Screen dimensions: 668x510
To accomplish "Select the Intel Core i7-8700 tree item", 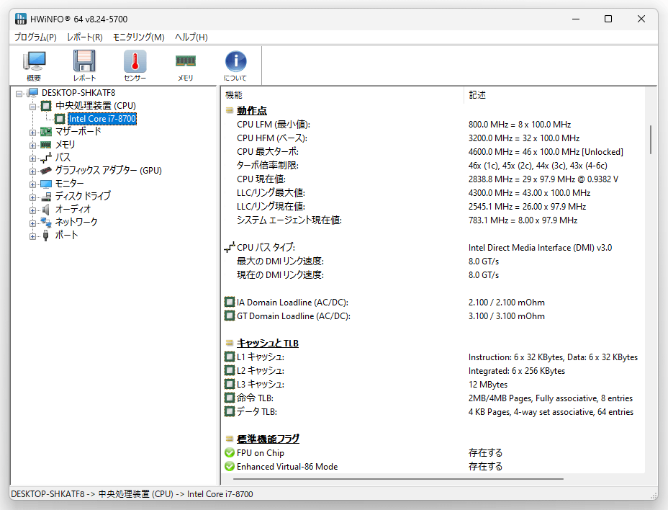I will point(102,119).
